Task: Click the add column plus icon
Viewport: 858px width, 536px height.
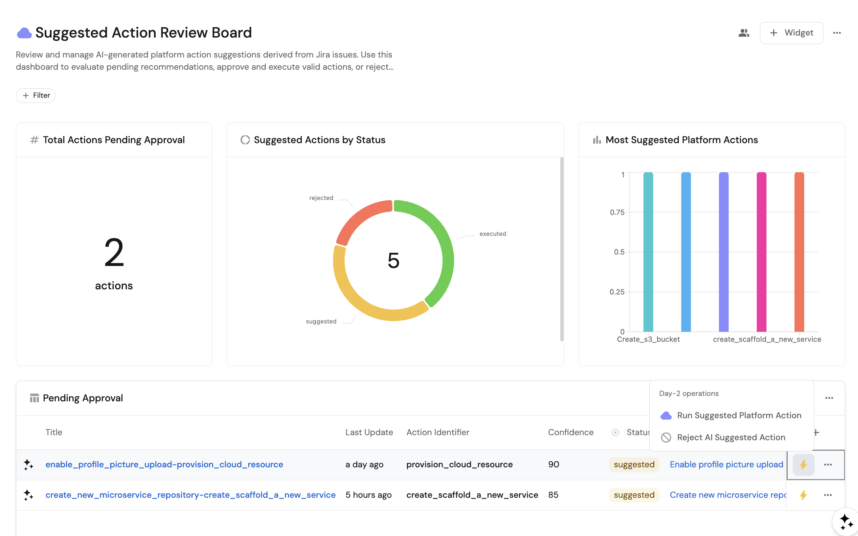Action: (816, 432)
